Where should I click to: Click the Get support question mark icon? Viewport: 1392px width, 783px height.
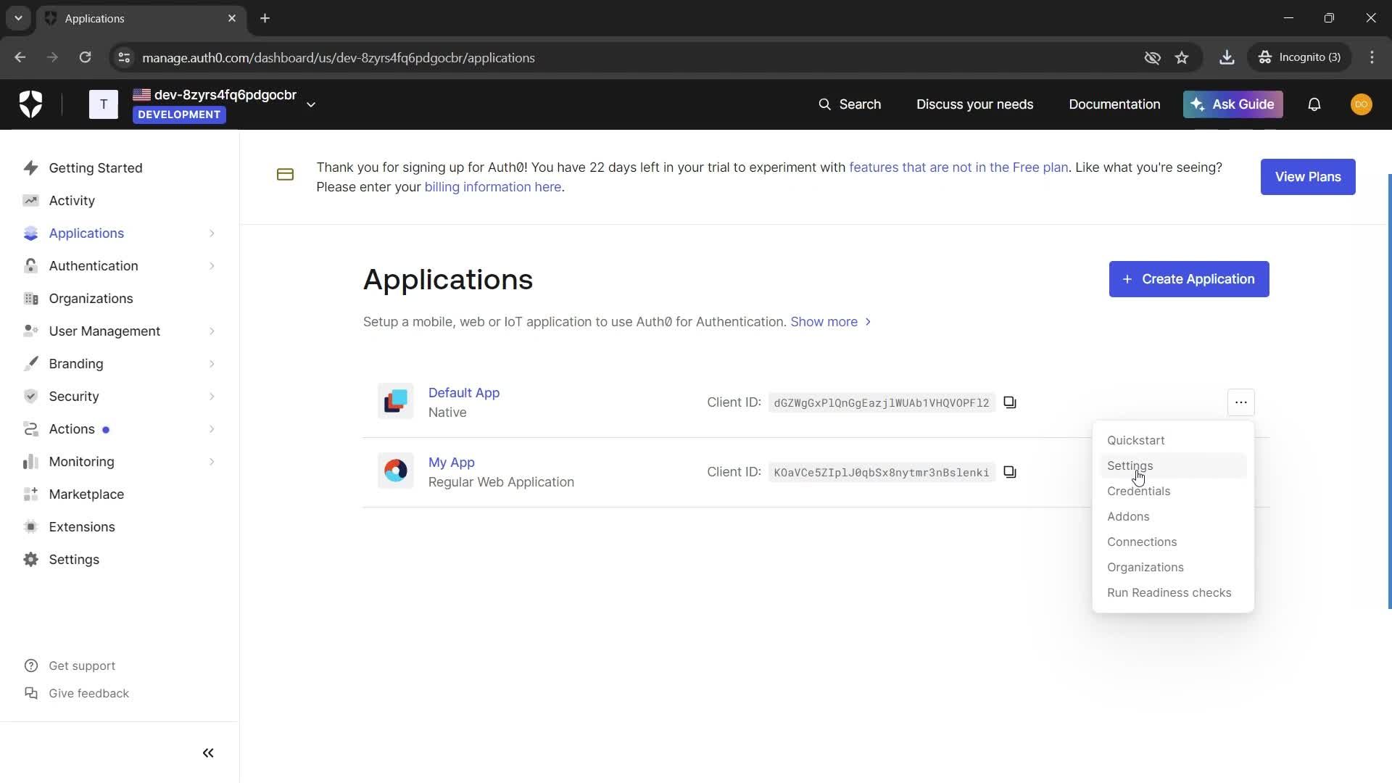click(30, 666)
